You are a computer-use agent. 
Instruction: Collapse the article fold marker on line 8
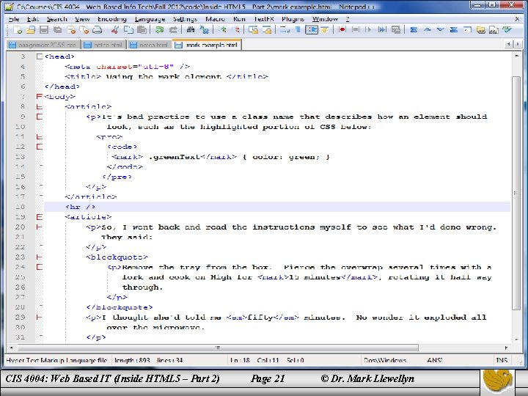tap(40, 107)
